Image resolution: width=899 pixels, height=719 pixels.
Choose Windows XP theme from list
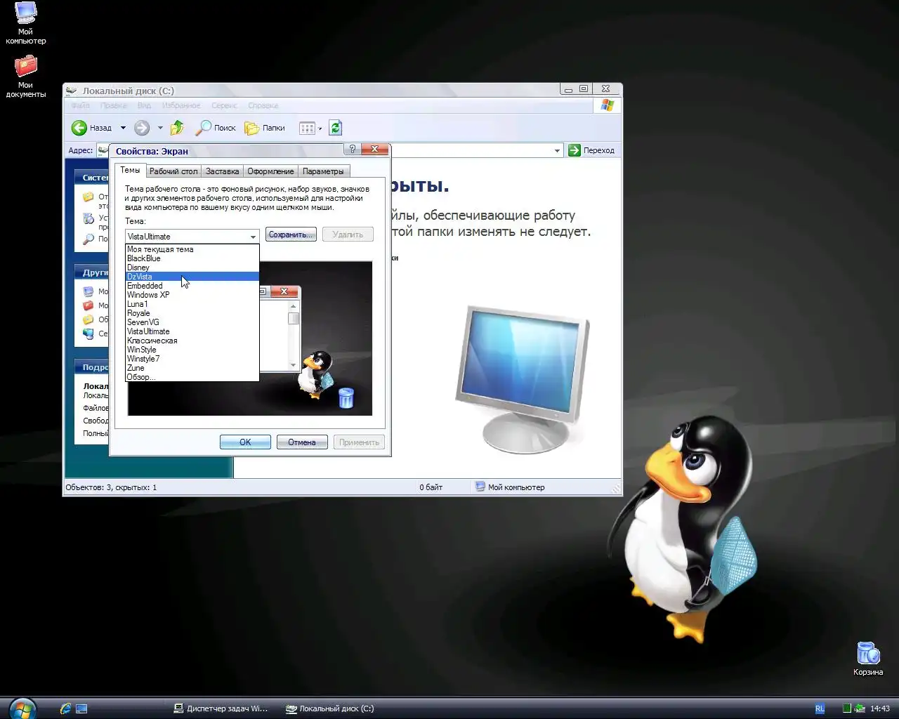pos(192,295)
